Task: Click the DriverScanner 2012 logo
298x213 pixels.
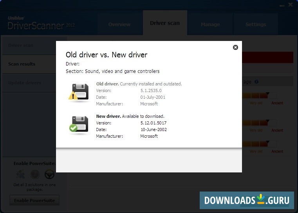Action: (41, 23)
